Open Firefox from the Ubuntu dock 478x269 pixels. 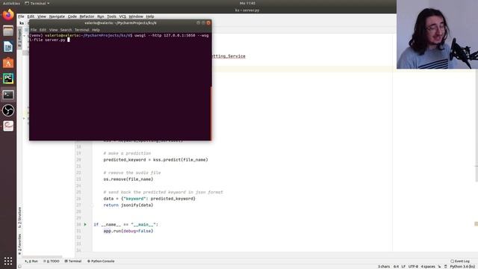pos(8,15)
